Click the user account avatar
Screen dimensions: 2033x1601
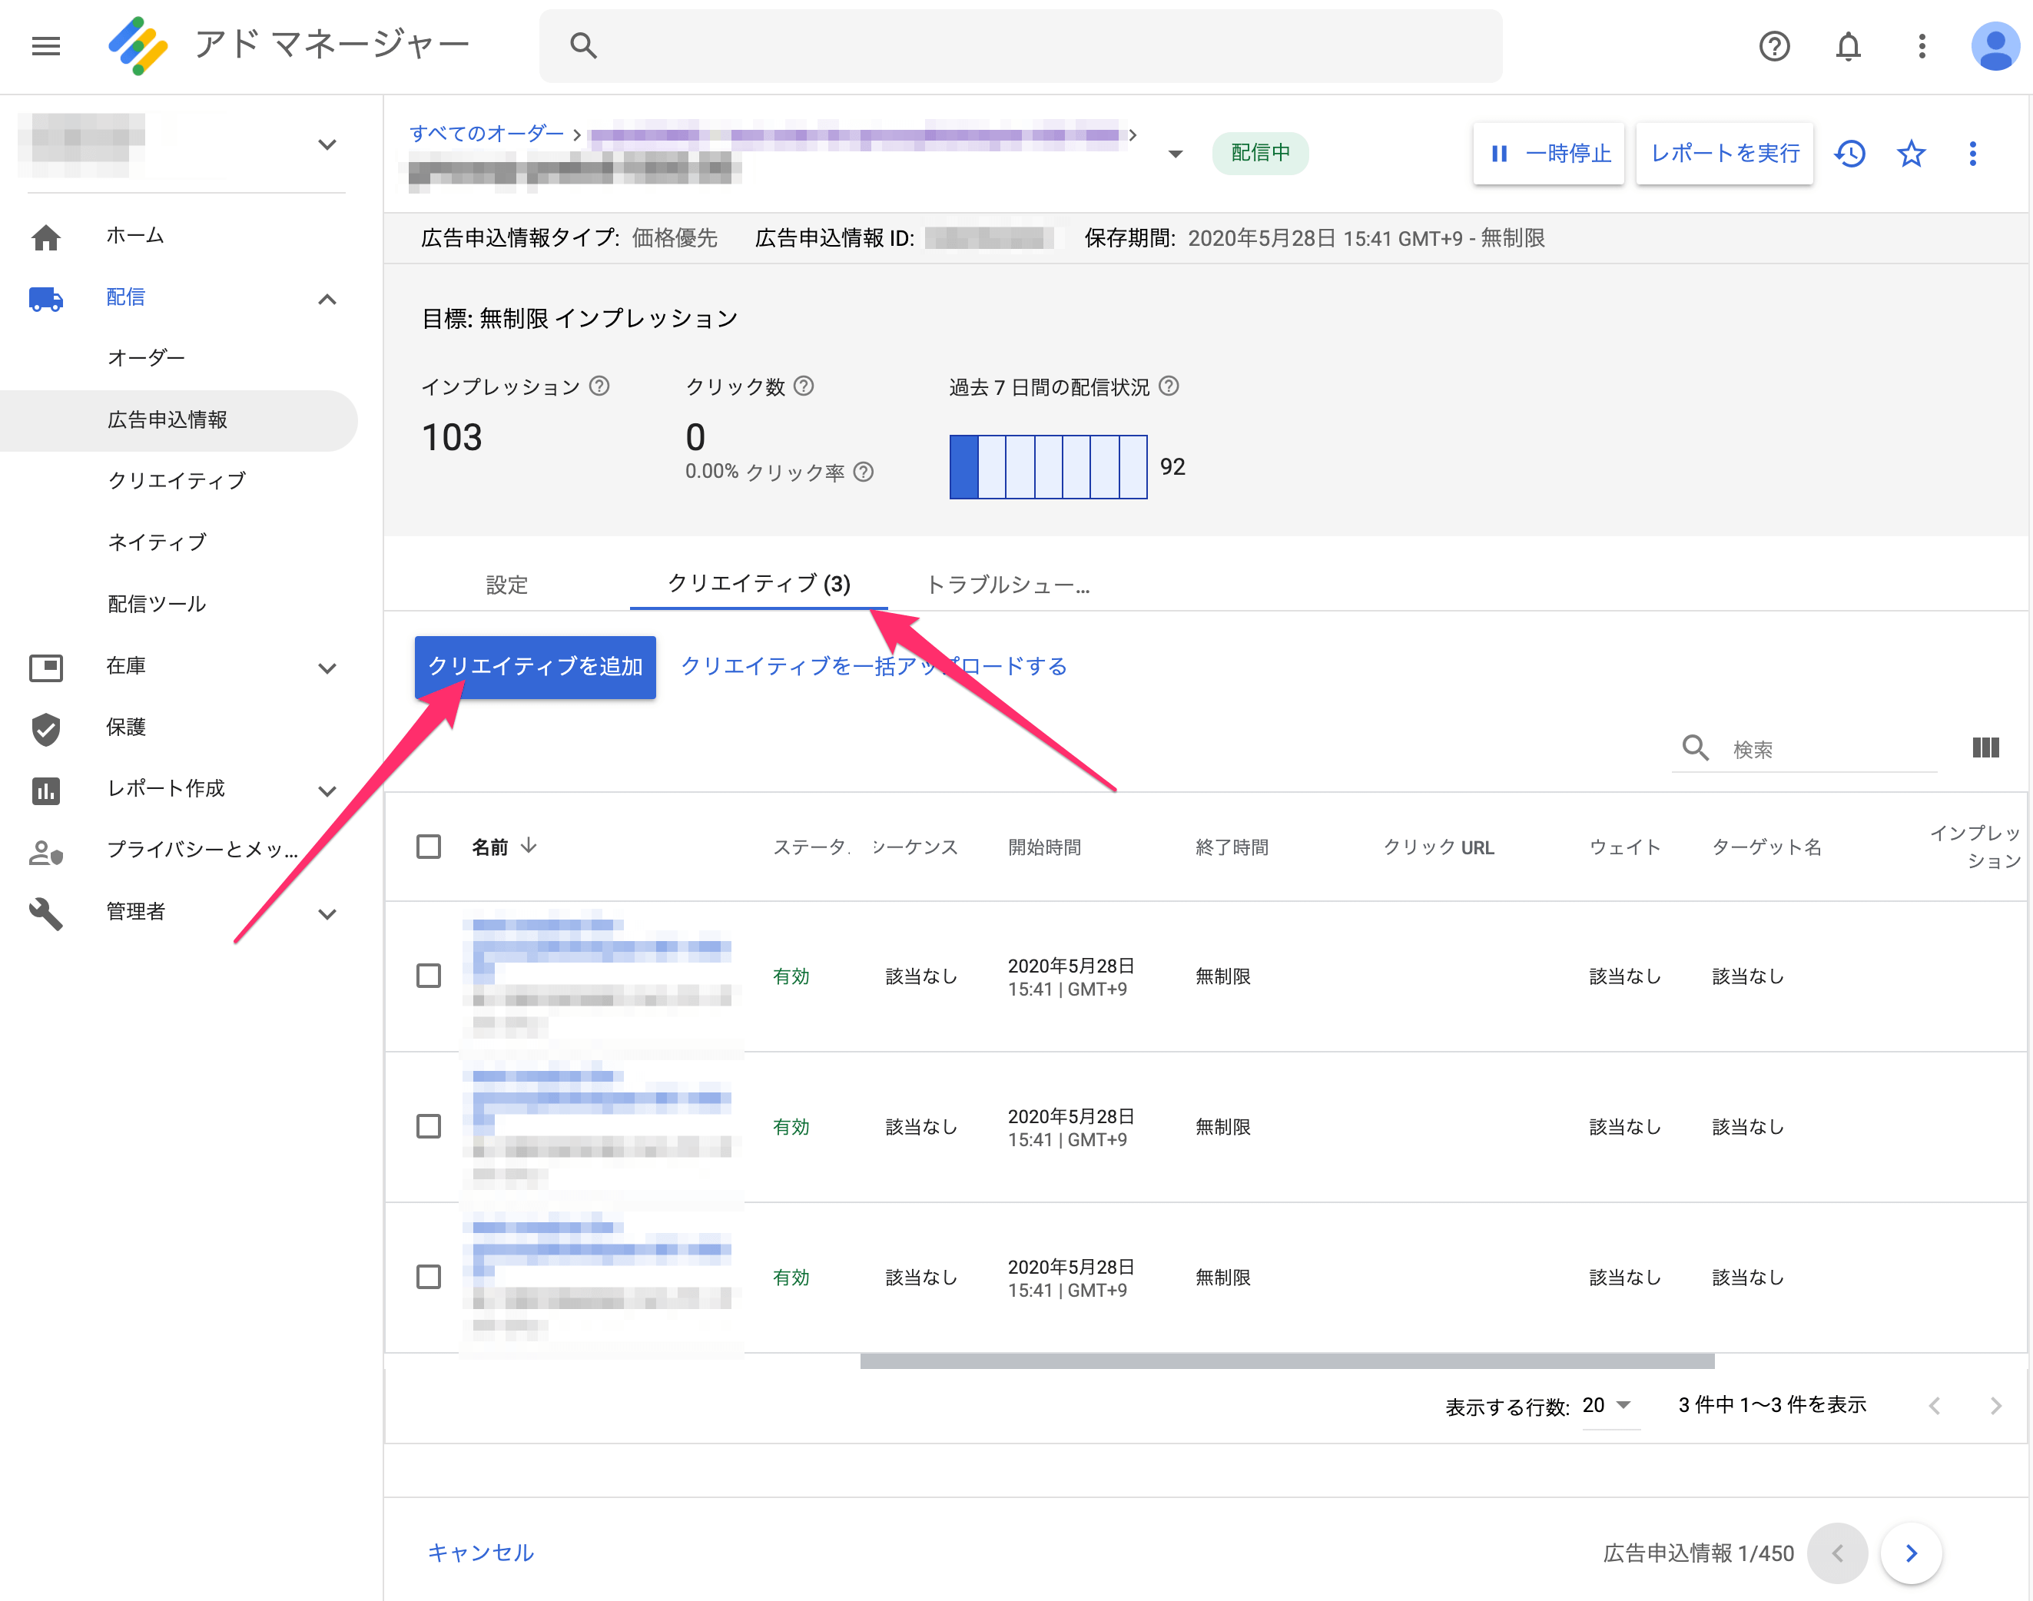pyautogui.click(x=1995, y=46)
